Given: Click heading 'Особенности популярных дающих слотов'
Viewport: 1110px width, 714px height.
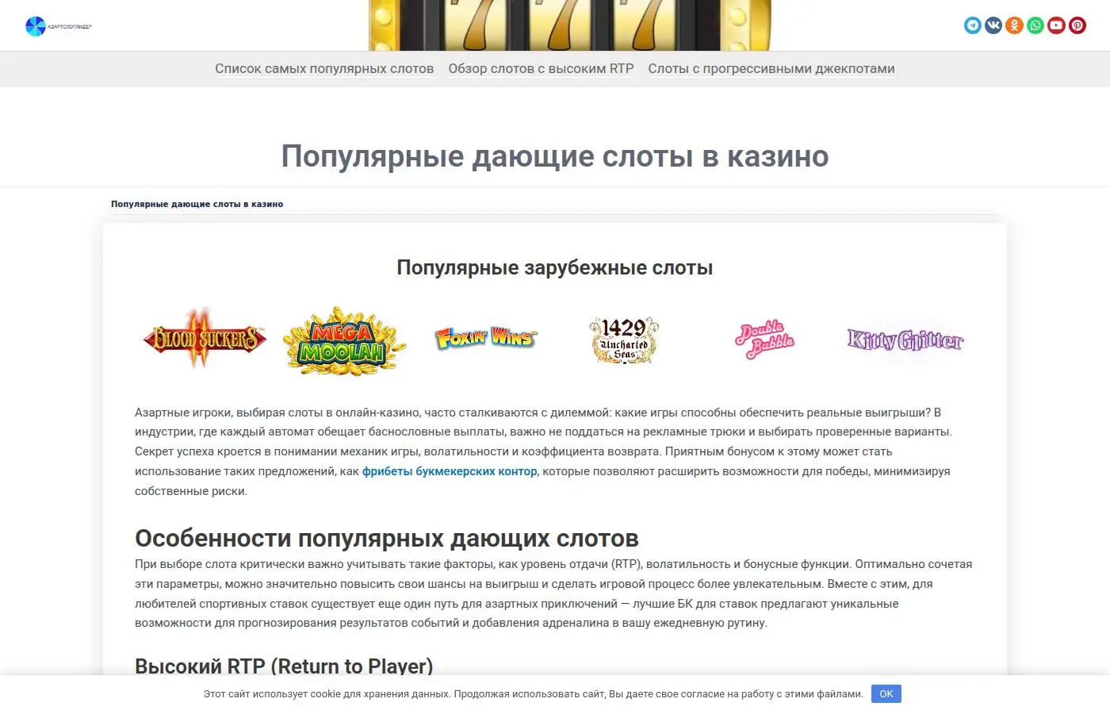Looking at the screenshot, I should (387, 539).
